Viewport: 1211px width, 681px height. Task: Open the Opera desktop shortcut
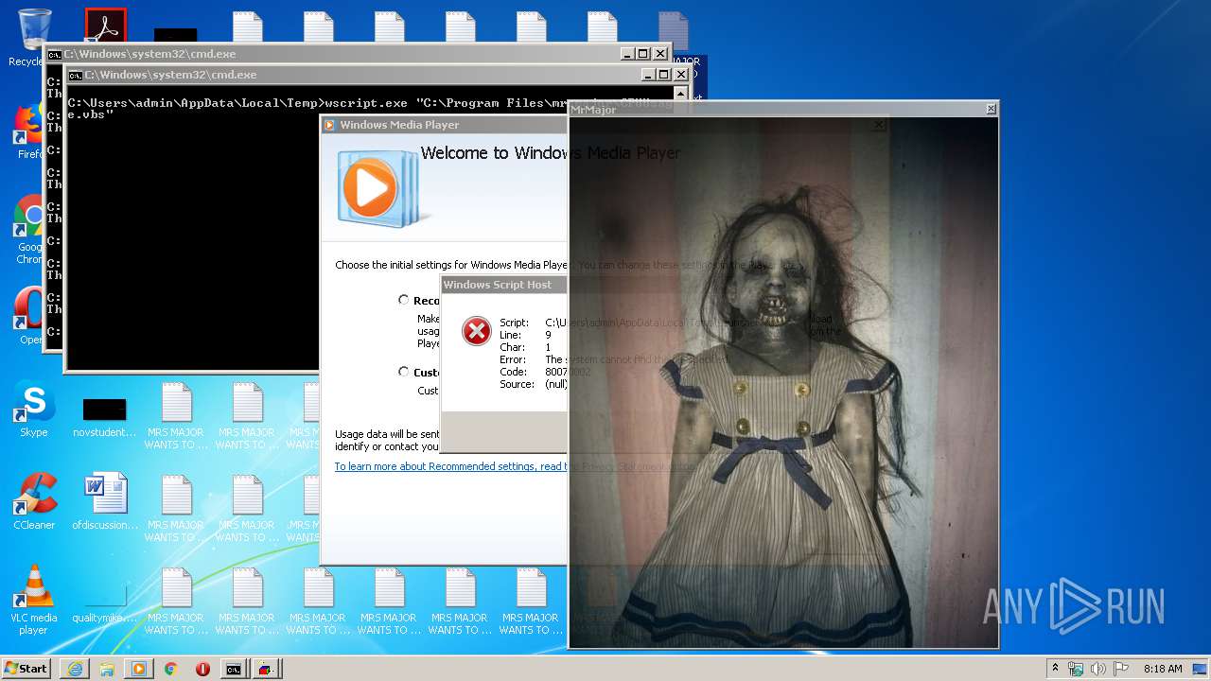pos(28,314)
